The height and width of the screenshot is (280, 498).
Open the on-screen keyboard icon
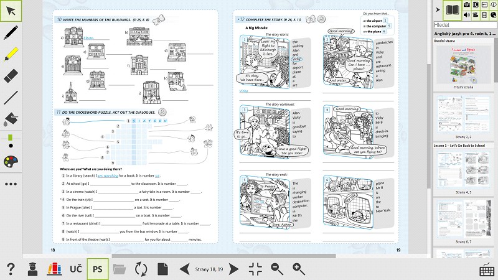(x=487, y=271)
